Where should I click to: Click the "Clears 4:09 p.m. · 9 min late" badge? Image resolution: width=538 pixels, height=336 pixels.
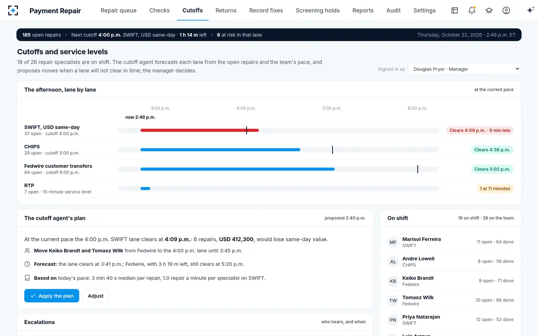click(x=480, y=130)
